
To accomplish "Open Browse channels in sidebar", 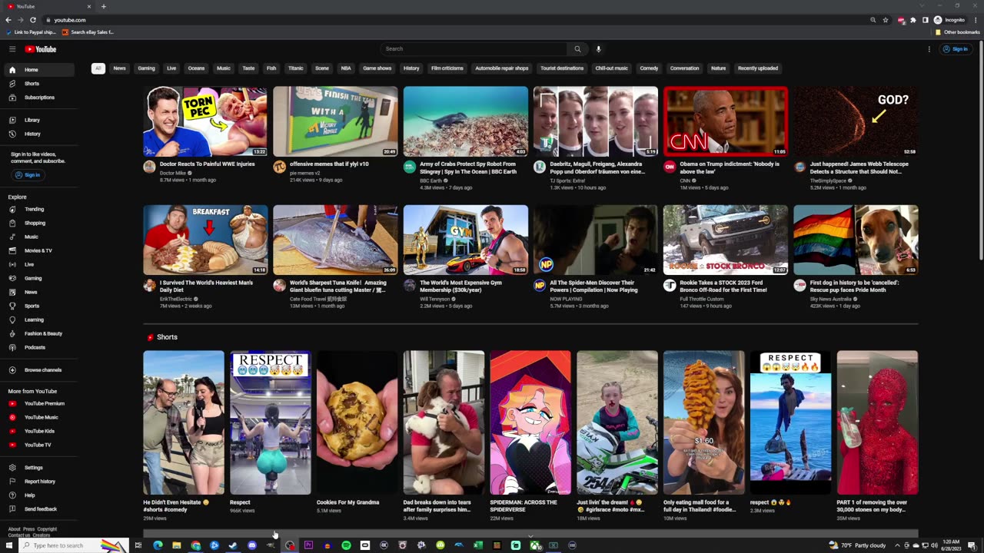I will click(x=38, y=369).
